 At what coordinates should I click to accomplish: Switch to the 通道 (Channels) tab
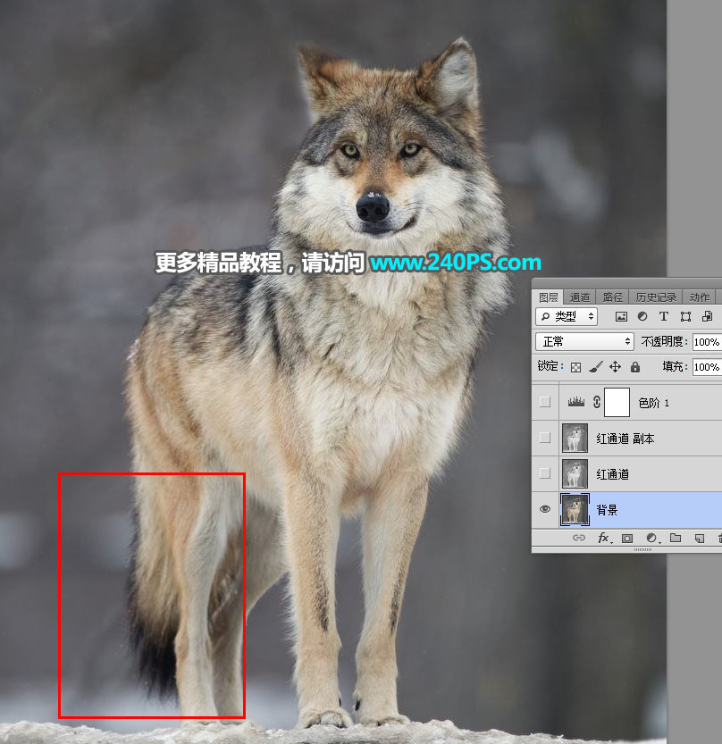click(x=578, y=296)
